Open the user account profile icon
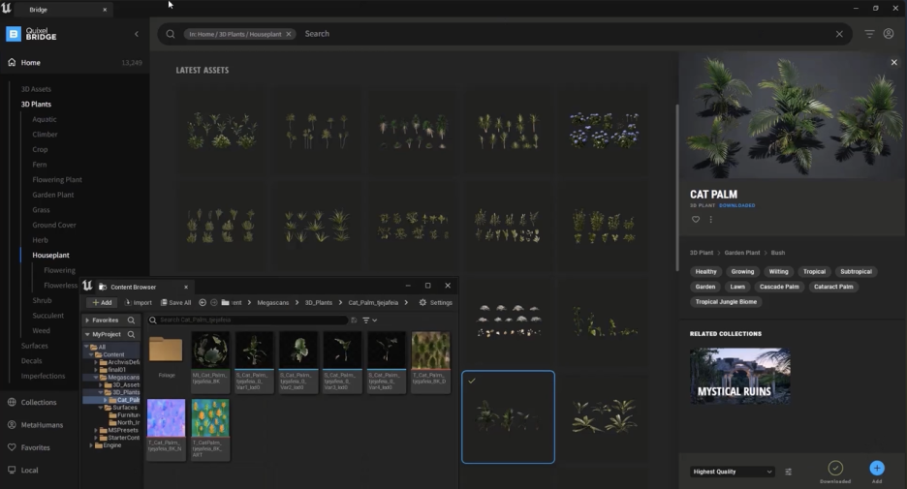The width and height of the screenshot is (907, 489). [889, 34]
